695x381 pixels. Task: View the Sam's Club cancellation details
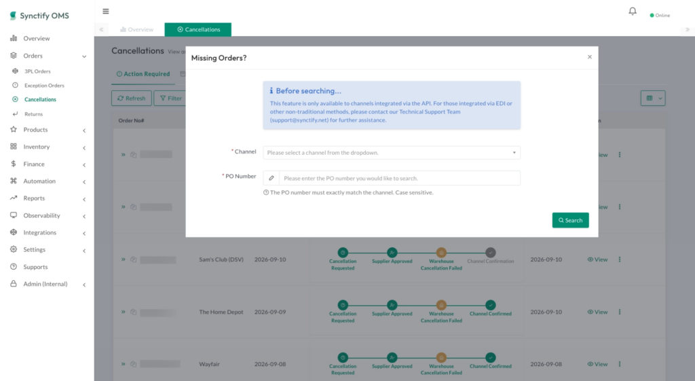pyautogui.click(x=597, y=259)
